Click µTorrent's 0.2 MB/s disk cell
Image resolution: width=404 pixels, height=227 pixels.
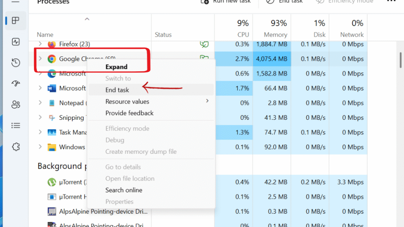click(x=310, y=182)
